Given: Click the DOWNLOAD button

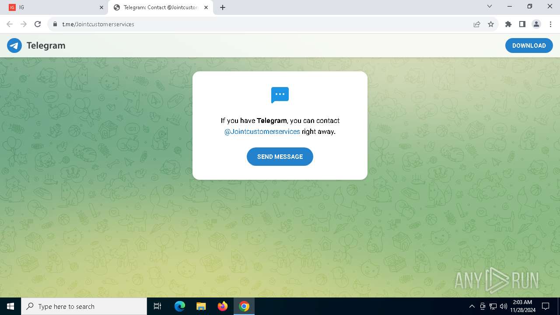Looking at the screenshot, I should [529, 45].
